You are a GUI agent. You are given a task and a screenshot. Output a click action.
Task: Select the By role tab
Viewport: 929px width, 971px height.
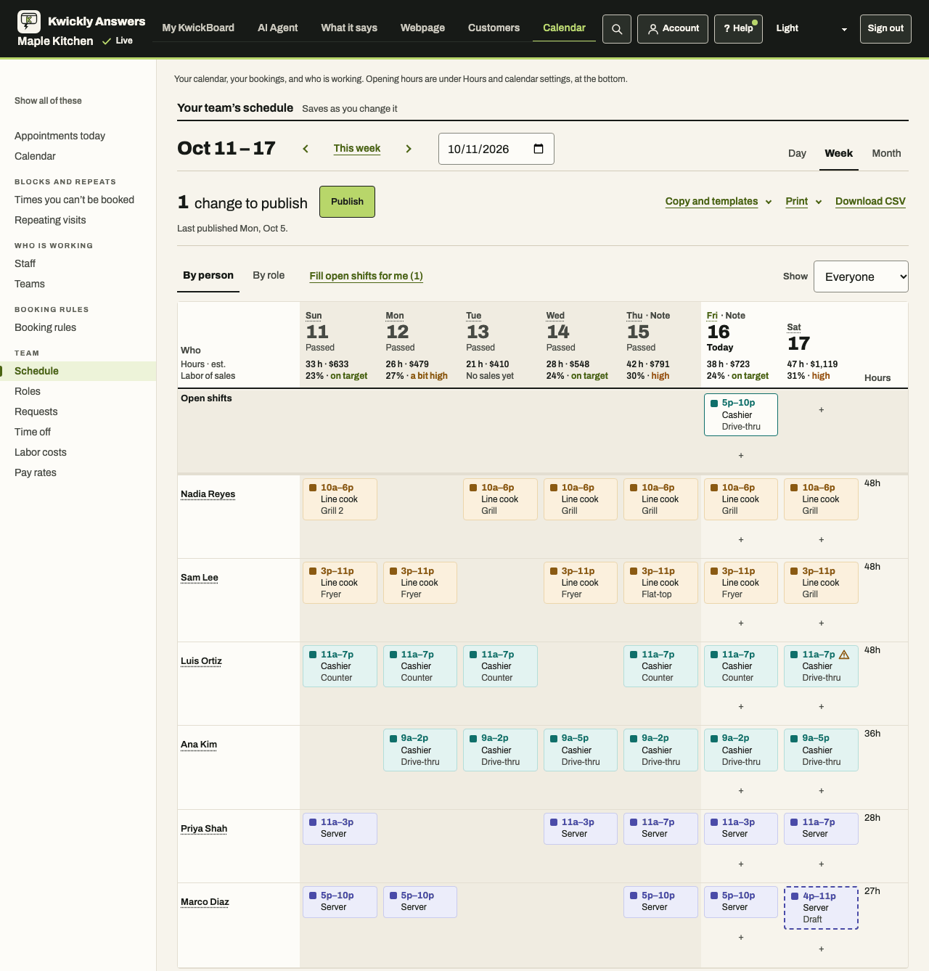click(x=269, y=276)
